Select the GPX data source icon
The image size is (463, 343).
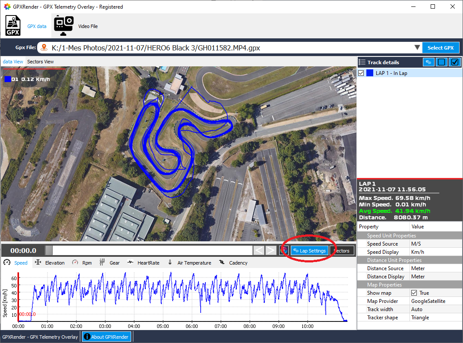click(x=13, y=25)
